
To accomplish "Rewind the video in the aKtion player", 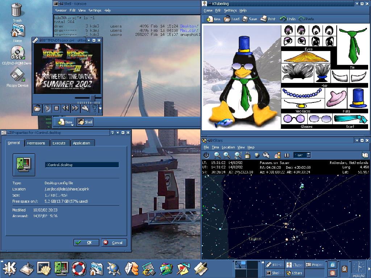I will [66, 108].
